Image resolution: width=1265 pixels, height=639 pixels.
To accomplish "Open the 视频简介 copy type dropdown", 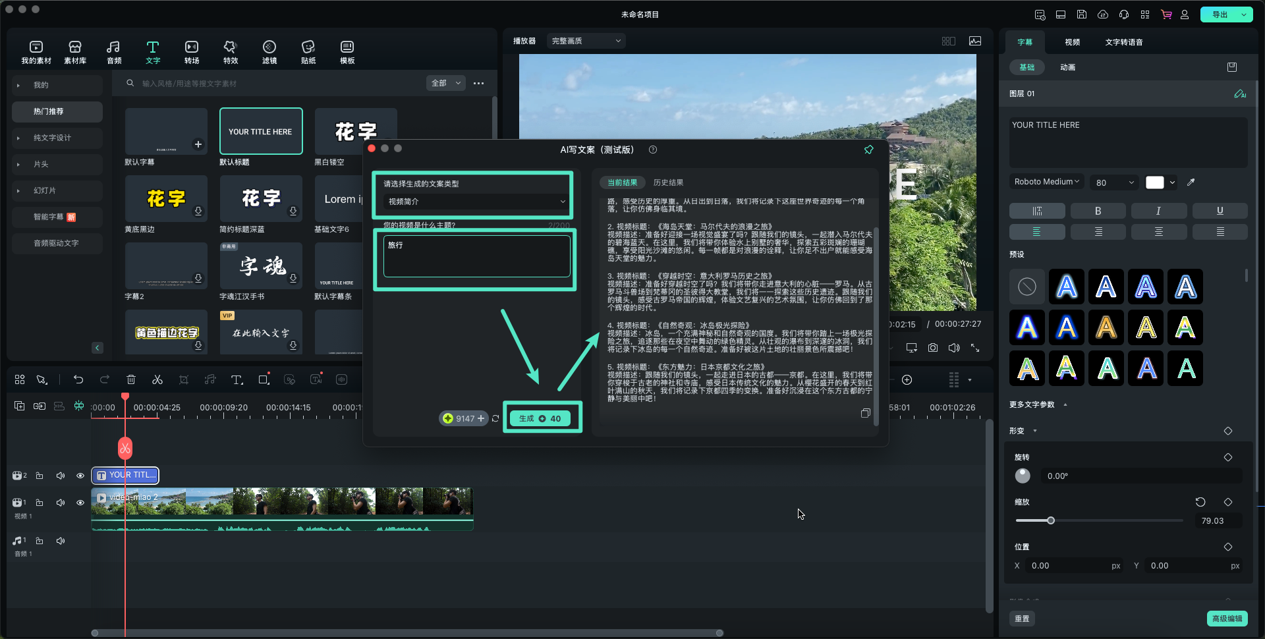I will pyautogui.click(x=476, y=202).
